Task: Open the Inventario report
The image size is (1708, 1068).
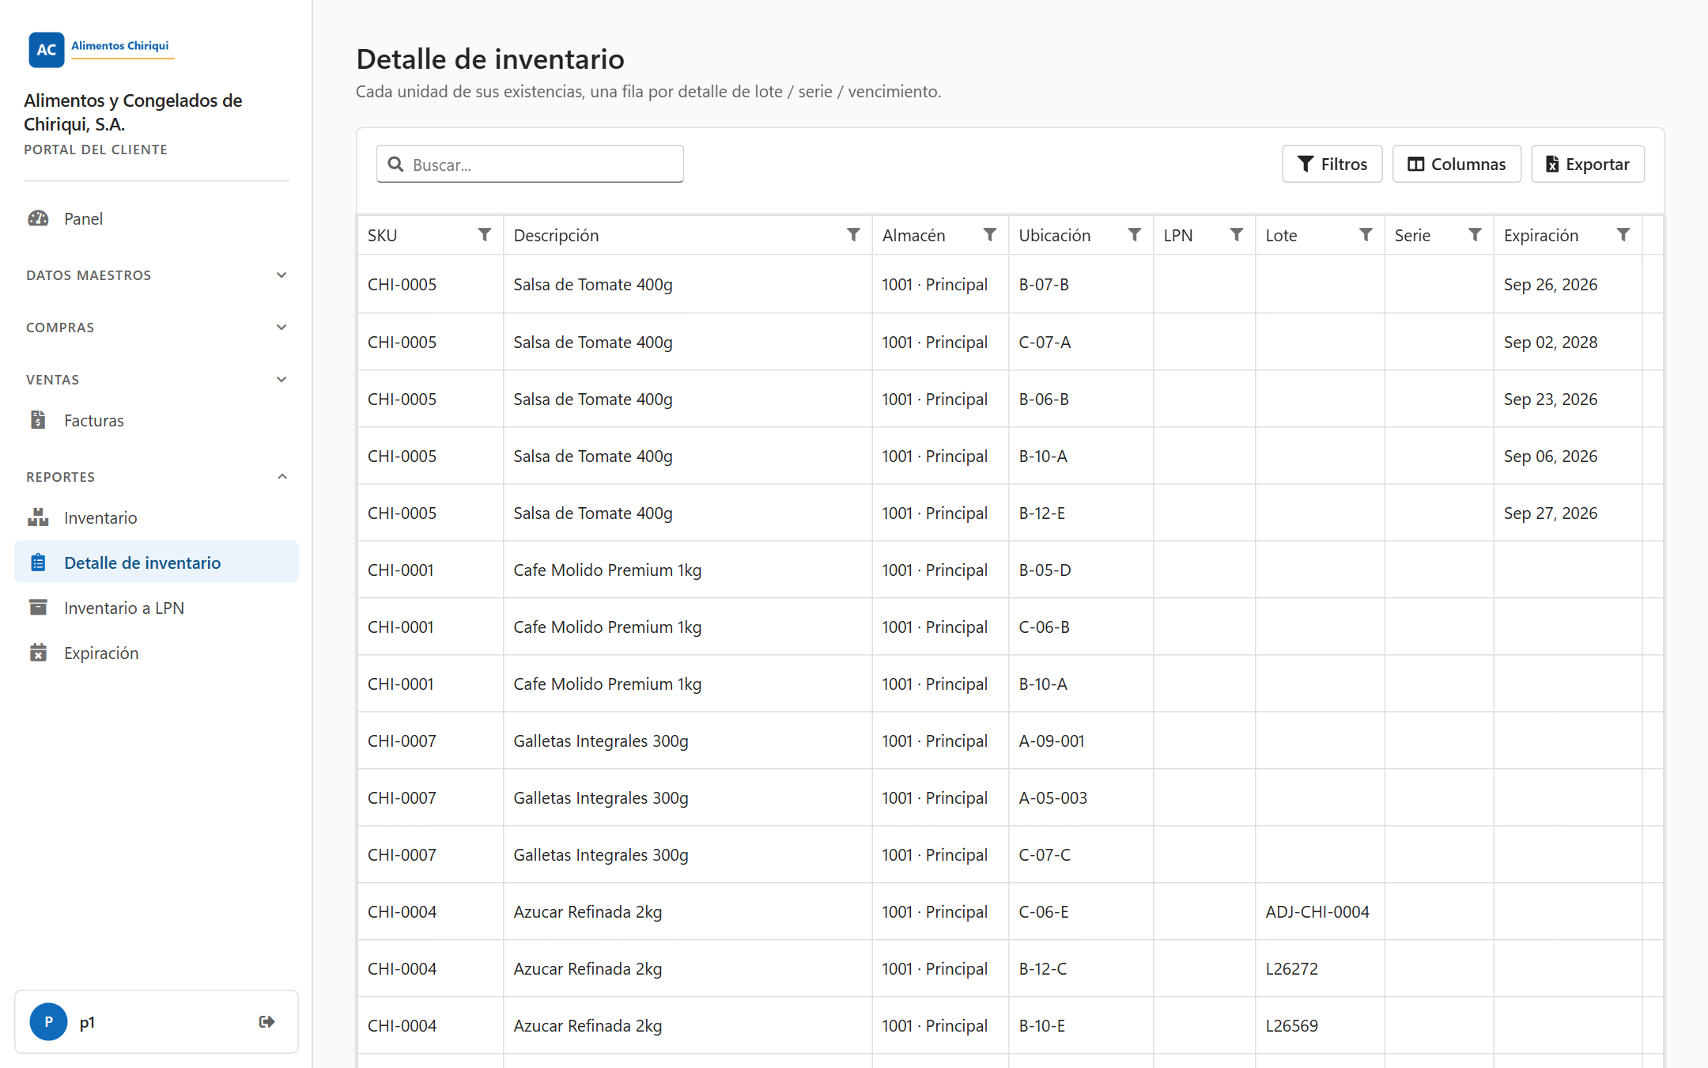Action: click(x=157, y=517)
